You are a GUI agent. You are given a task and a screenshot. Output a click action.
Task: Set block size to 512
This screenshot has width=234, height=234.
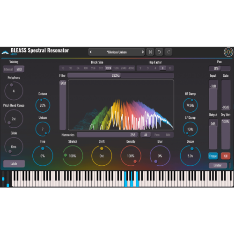pos(101,68)
